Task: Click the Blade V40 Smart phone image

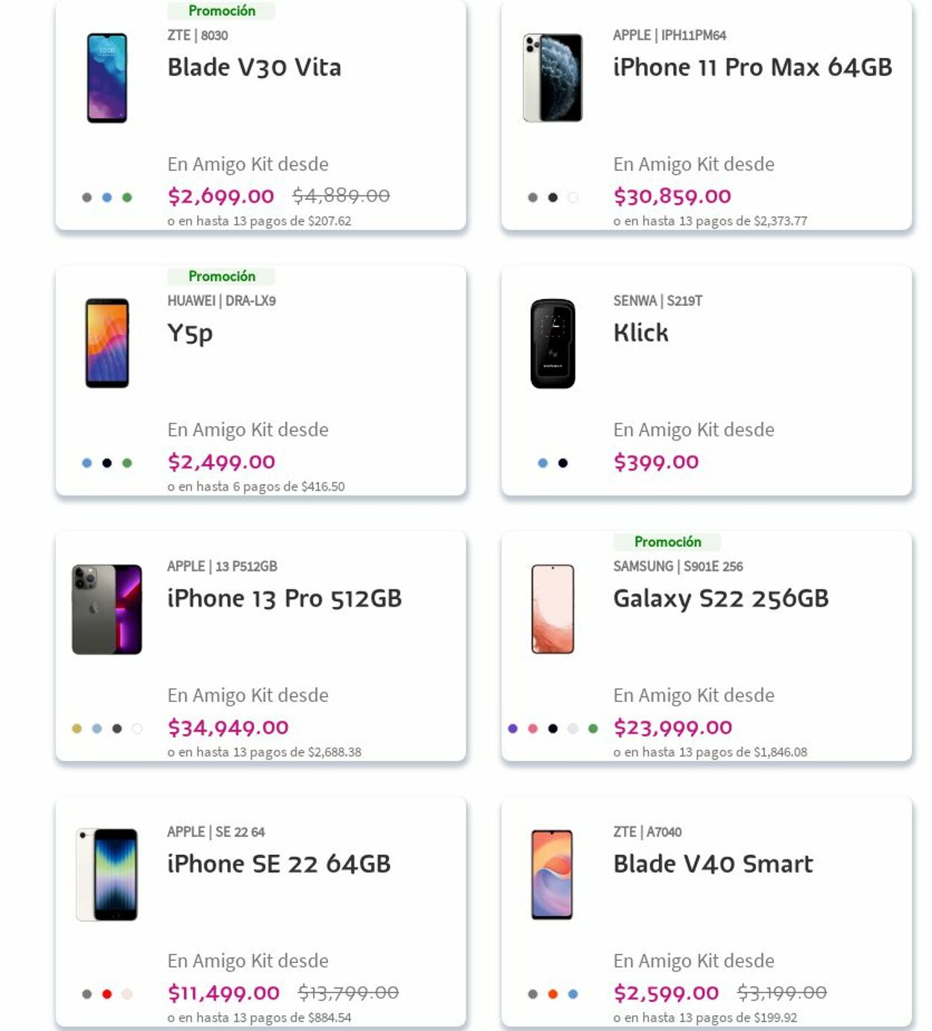Action: (552, 874)
